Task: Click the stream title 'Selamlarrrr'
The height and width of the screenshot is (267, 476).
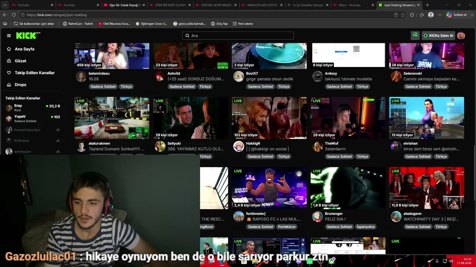Action: click(335, 149)
